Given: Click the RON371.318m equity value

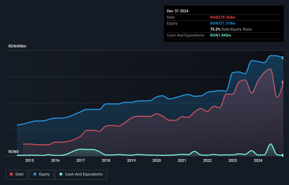Looking at the screenshot, I should tap(223, 23).
